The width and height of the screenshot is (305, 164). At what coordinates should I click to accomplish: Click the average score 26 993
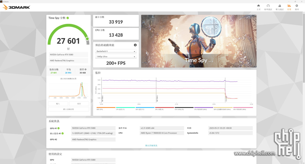pos(68,73)
